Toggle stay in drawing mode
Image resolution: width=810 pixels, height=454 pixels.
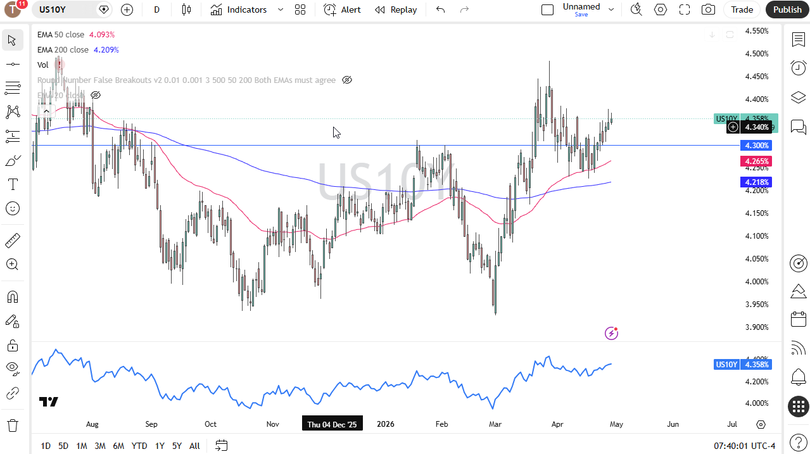[x=12, y=321]
